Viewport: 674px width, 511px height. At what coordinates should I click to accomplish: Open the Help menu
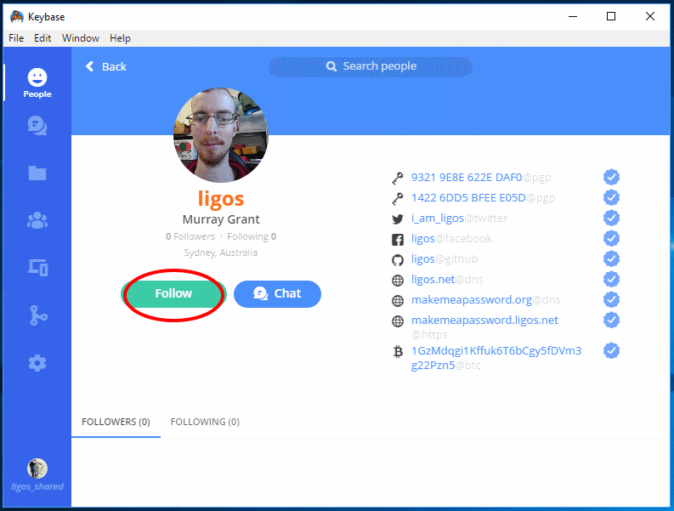120,38
